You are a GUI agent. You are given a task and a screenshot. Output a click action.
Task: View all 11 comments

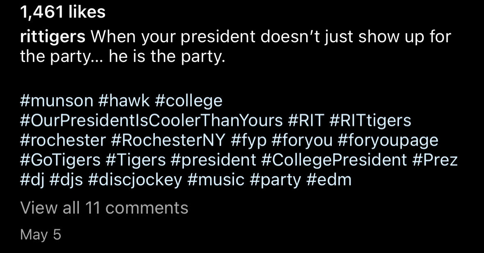click(x=104, y=208)
